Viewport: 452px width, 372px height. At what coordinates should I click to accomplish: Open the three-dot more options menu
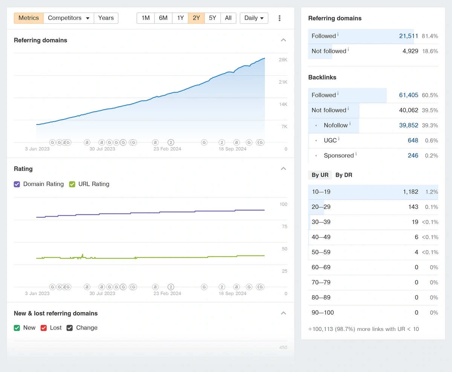tap(279, 18)
